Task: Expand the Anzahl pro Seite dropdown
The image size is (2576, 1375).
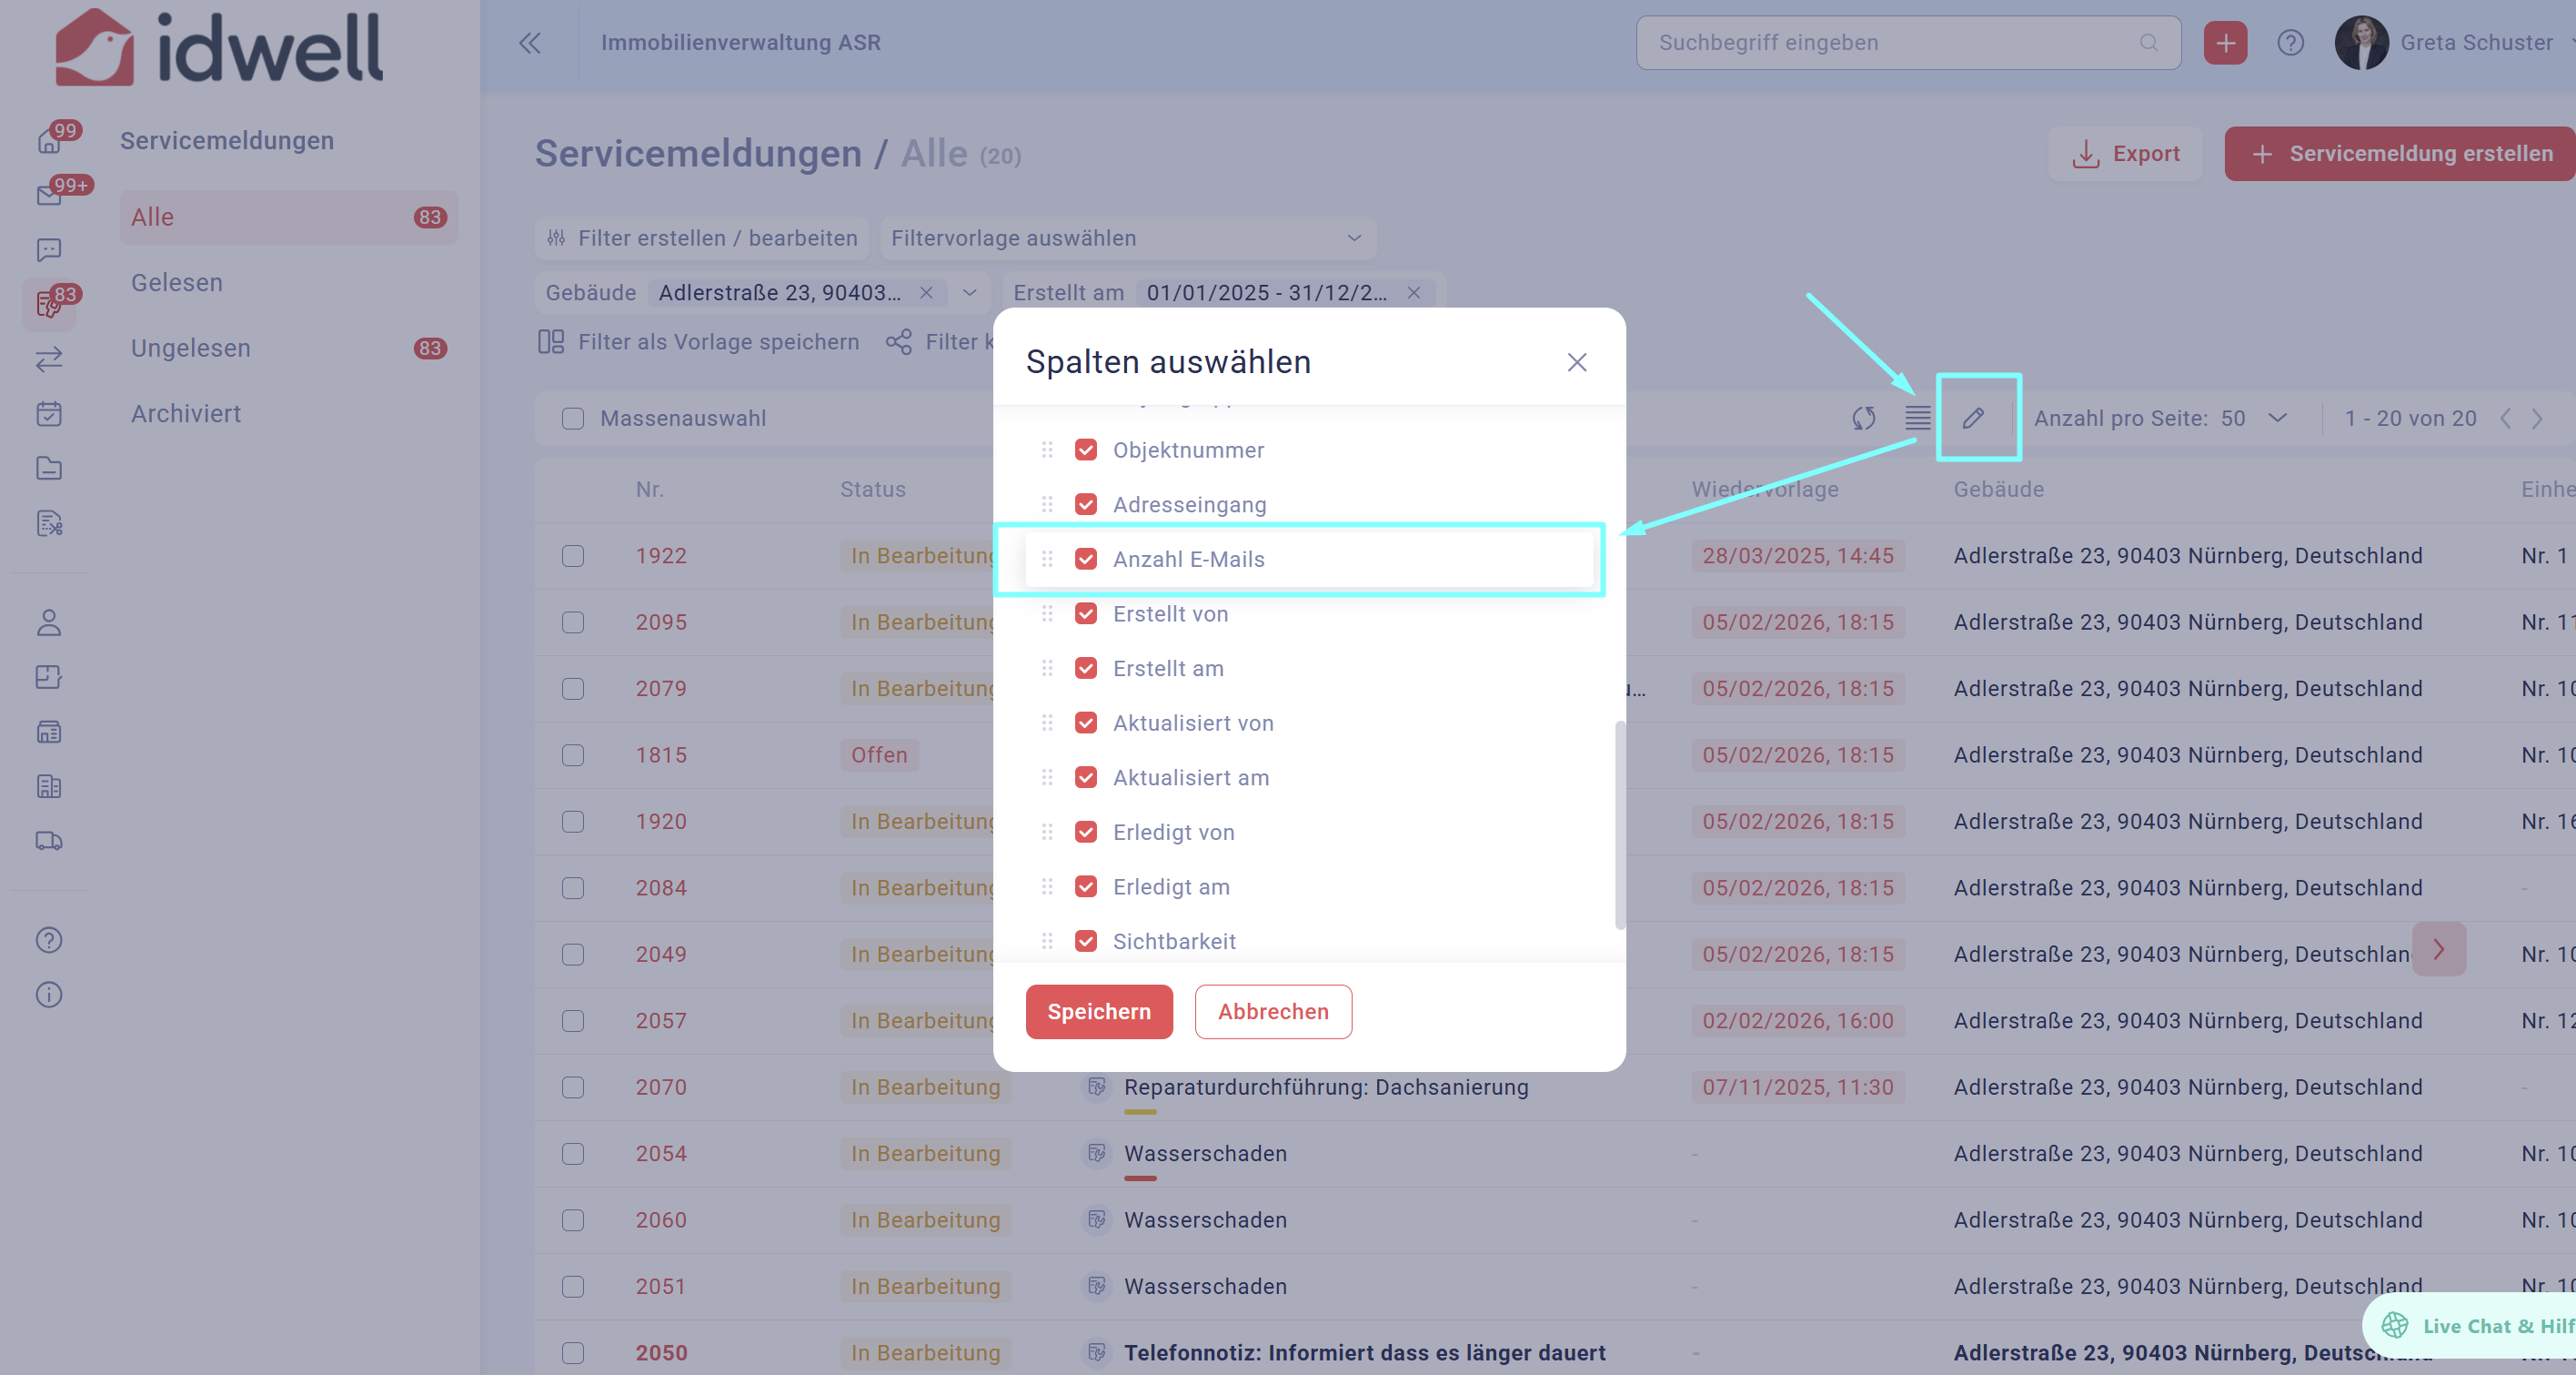Action: click(2277, 419)
